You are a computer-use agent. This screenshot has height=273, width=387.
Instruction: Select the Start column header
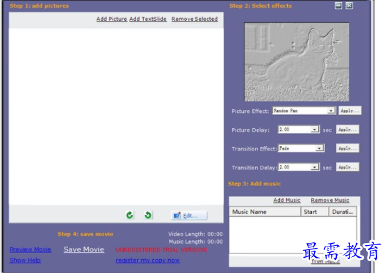tap(315, 212)
